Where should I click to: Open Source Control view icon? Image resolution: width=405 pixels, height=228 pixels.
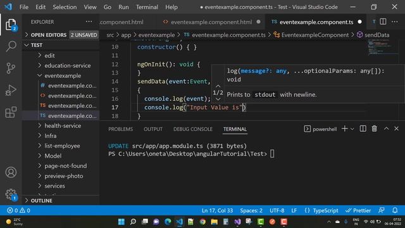pos(11,68)
